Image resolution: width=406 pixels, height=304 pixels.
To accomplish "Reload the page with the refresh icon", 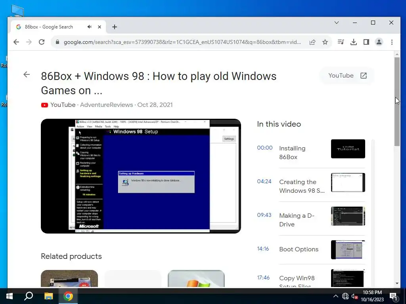I will (x=42, y=42).
